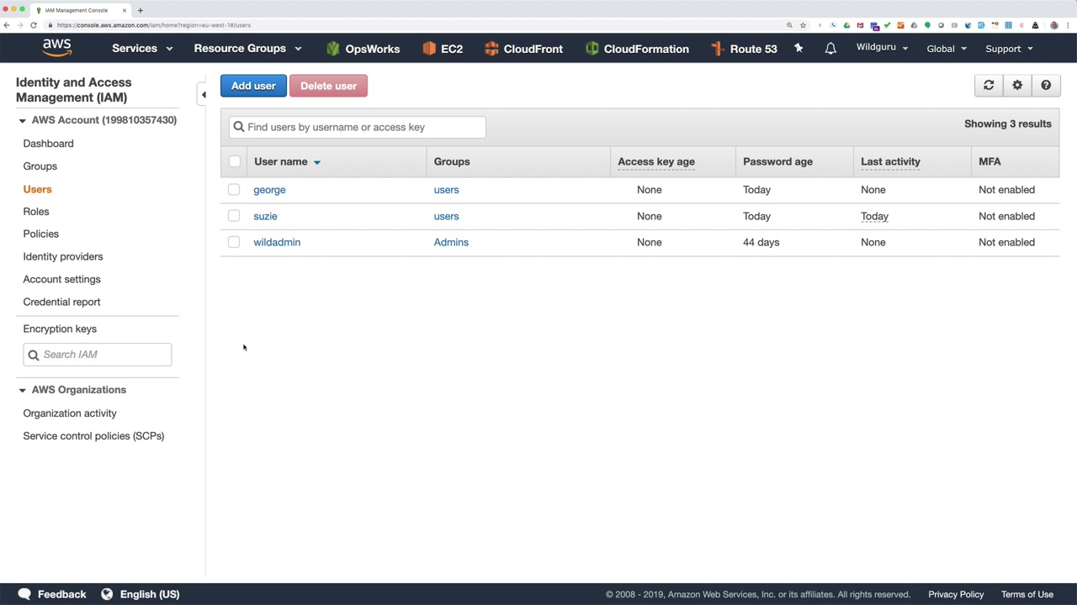Collapse the AWS Account section

click(x=22, y=120)
